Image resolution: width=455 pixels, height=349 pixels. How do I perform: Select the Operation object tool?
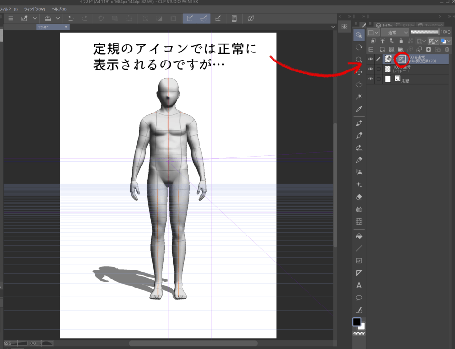coord(359,35)
